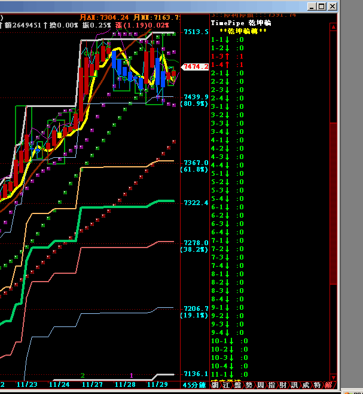This screenshot has width=363, height=394.
Task: Click the red vertical scrollbar thumb
Action: (333, 203)
